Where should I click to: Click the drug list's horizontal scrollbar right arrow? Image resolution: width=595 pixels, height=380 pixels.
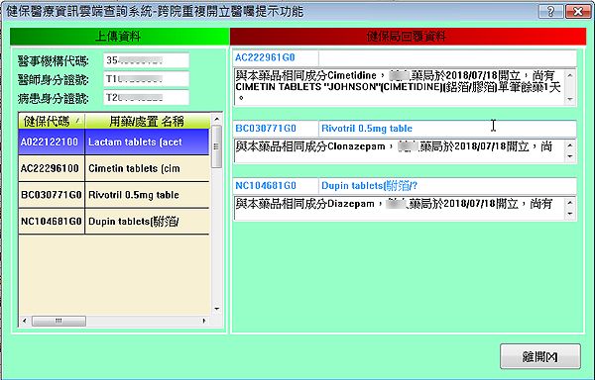tap(204, 321)
